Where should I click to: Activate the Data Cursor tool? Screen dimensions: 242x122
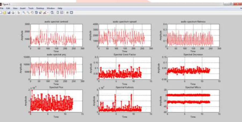pos(41,13)
